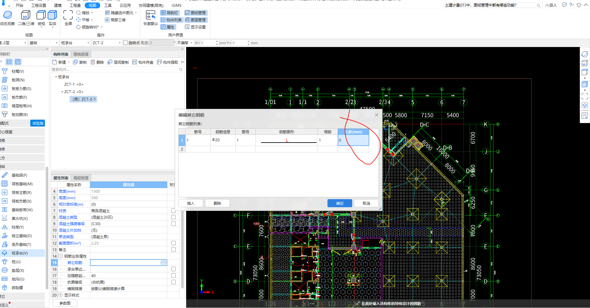Click 构件存盘 tool
590x308 pixels.
tap(143, 62)
